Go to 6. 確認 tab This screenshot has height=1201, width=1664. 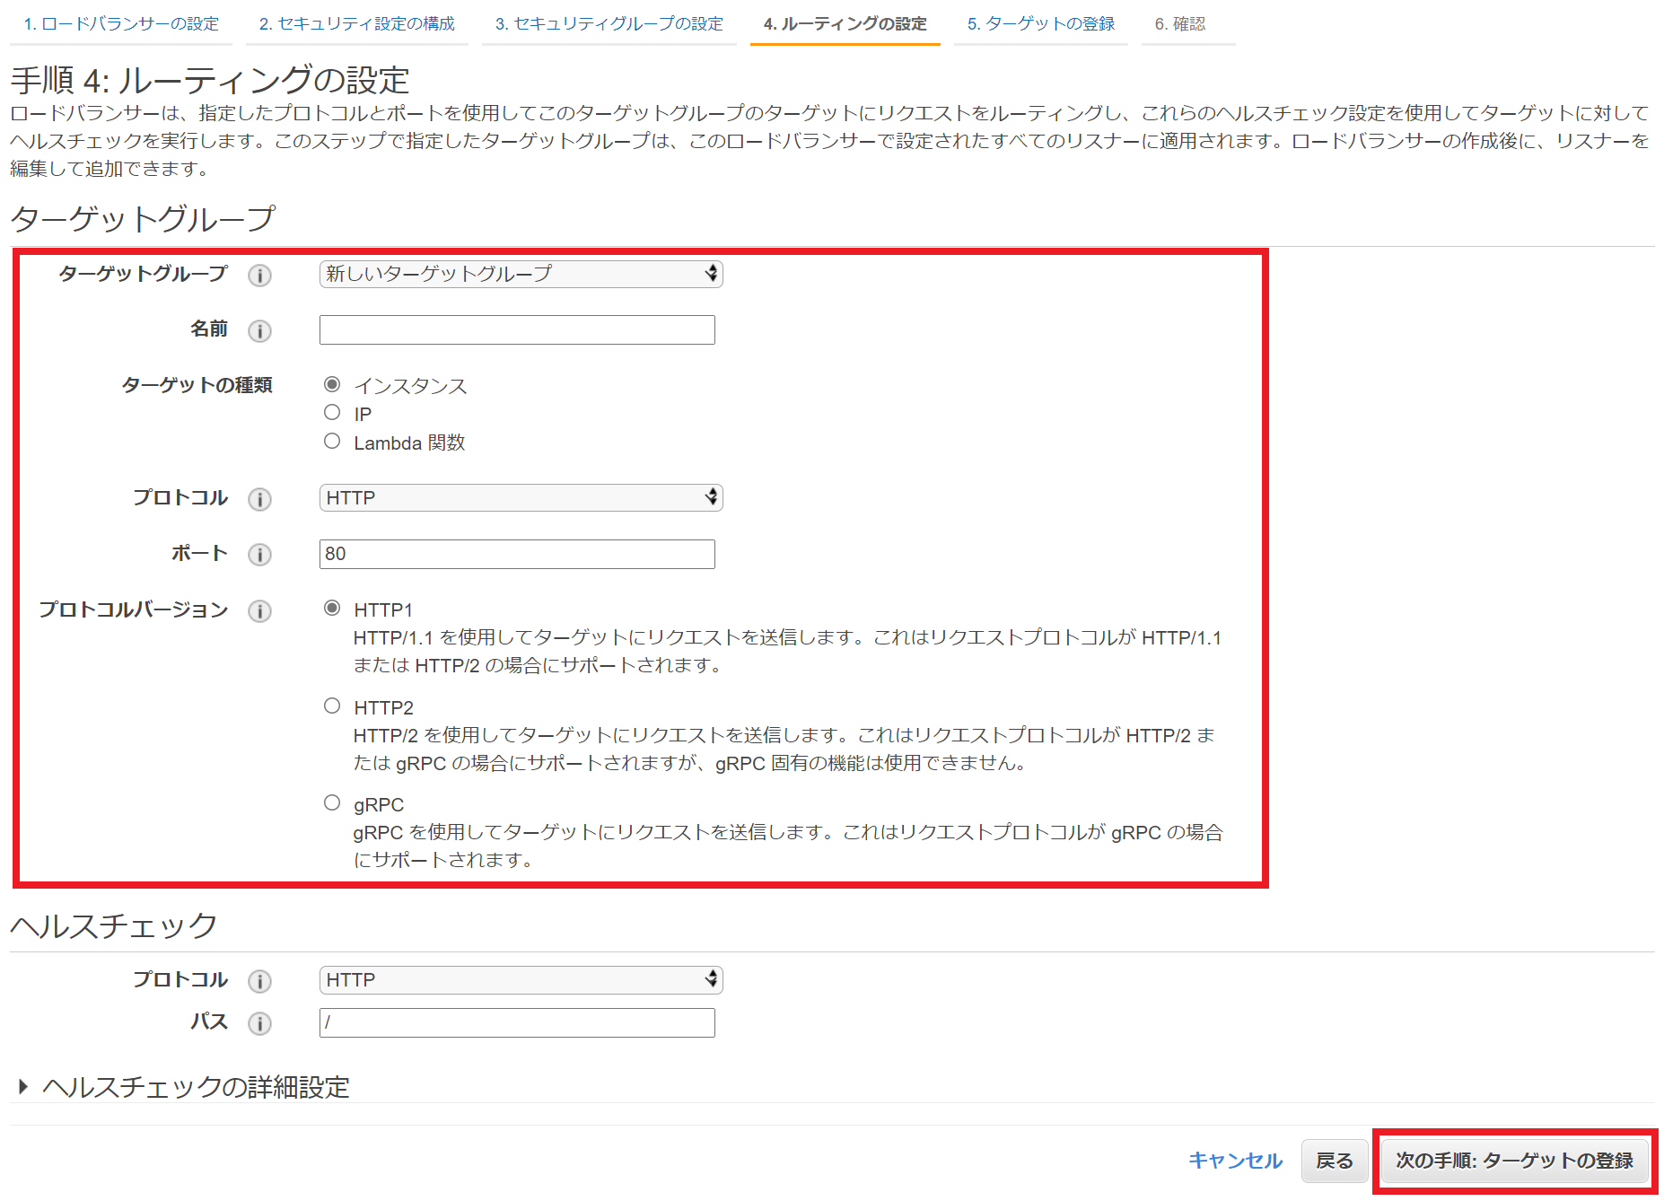[x=1180, y=24]
